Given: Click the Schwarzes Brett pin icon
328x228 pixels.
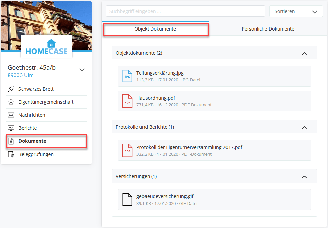Looking at the screenshot, I should coord(11,89).
